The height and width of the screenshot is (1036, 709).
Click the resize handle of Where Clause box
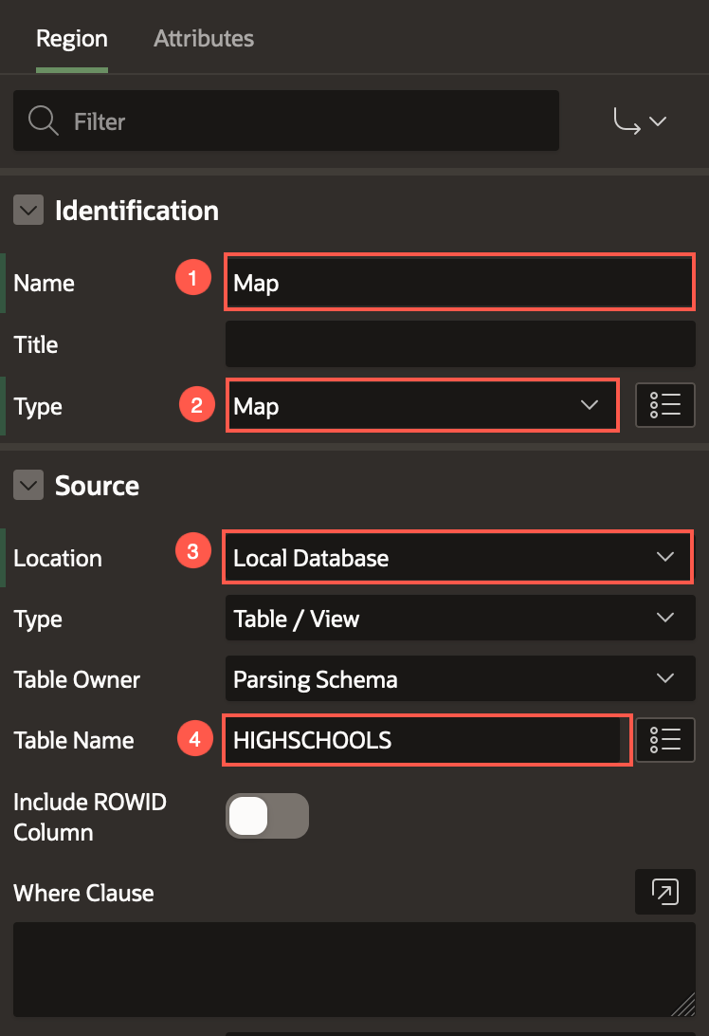pos(684,1007)
